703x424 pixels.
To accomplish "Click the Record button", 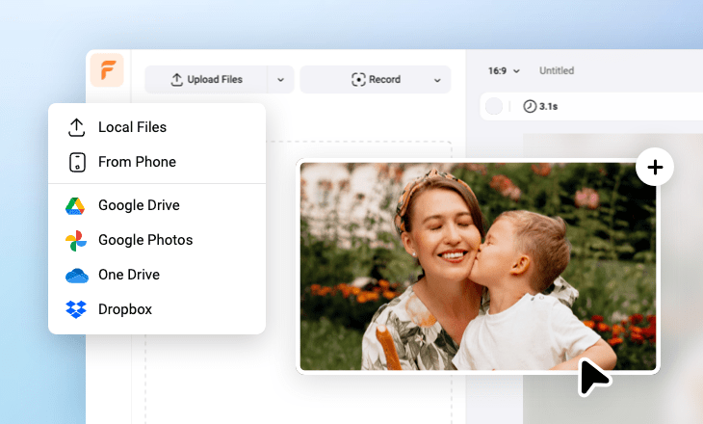I will click(x=376, y=79).
